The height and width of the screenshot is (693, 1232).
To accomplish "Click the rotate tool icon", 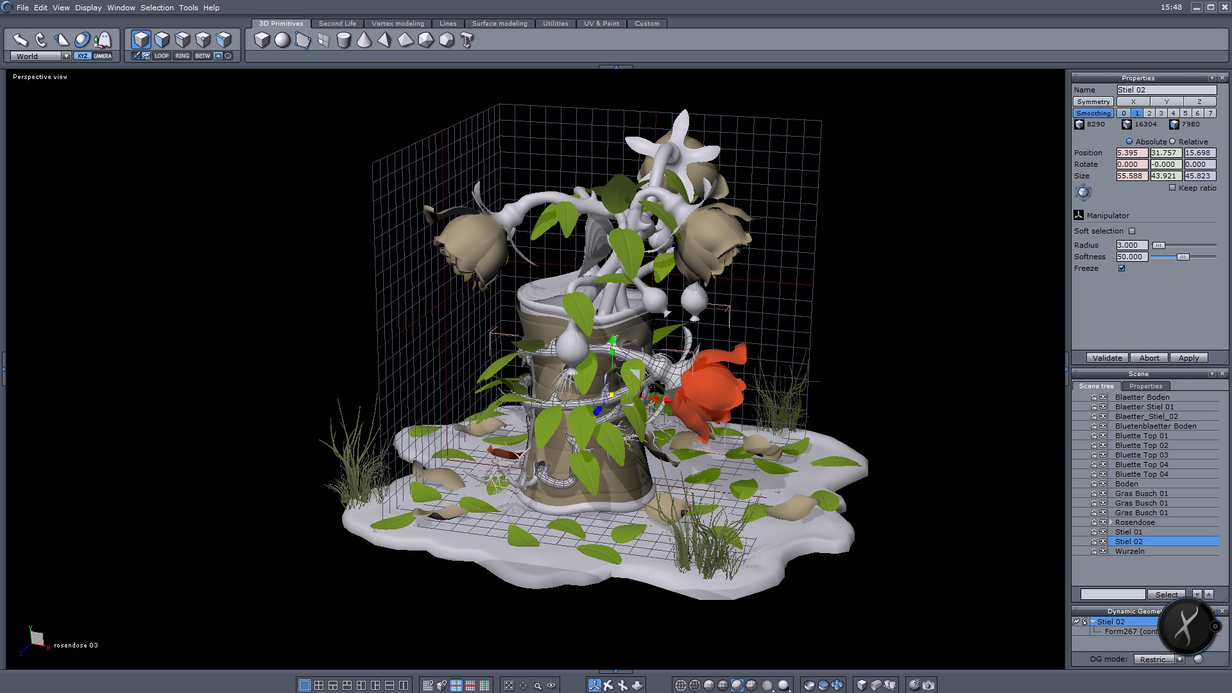I will coord(41,40).
